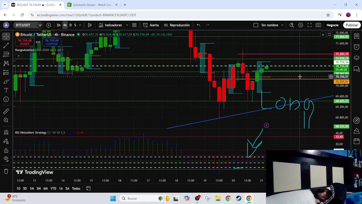This screenshot has width=362, height=204.
Task: Open quick search icon in top toolbar
Action: (x=292, y=25)
